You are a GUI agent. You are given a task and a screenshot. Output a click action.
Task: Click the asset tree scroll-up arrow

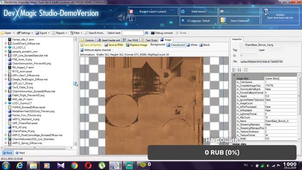click(x=75, y=40)
